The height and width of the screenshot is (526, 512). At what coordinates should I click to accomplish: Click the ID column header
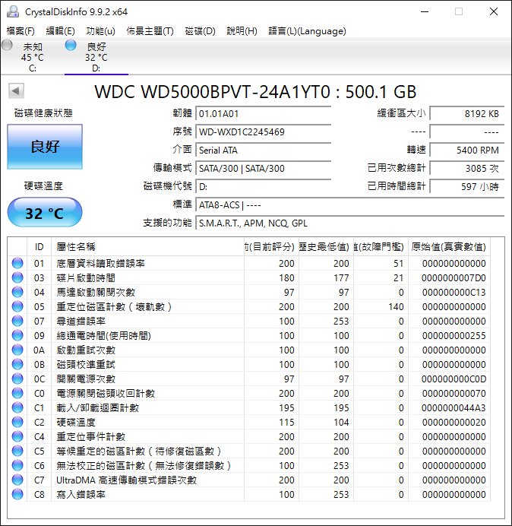click(40, 247)
